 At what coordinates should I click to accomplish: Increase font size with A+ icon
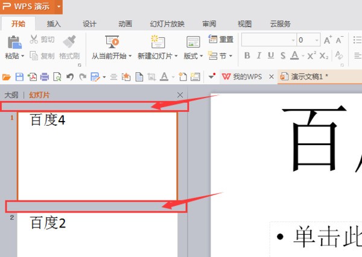(x=328, y=40)
